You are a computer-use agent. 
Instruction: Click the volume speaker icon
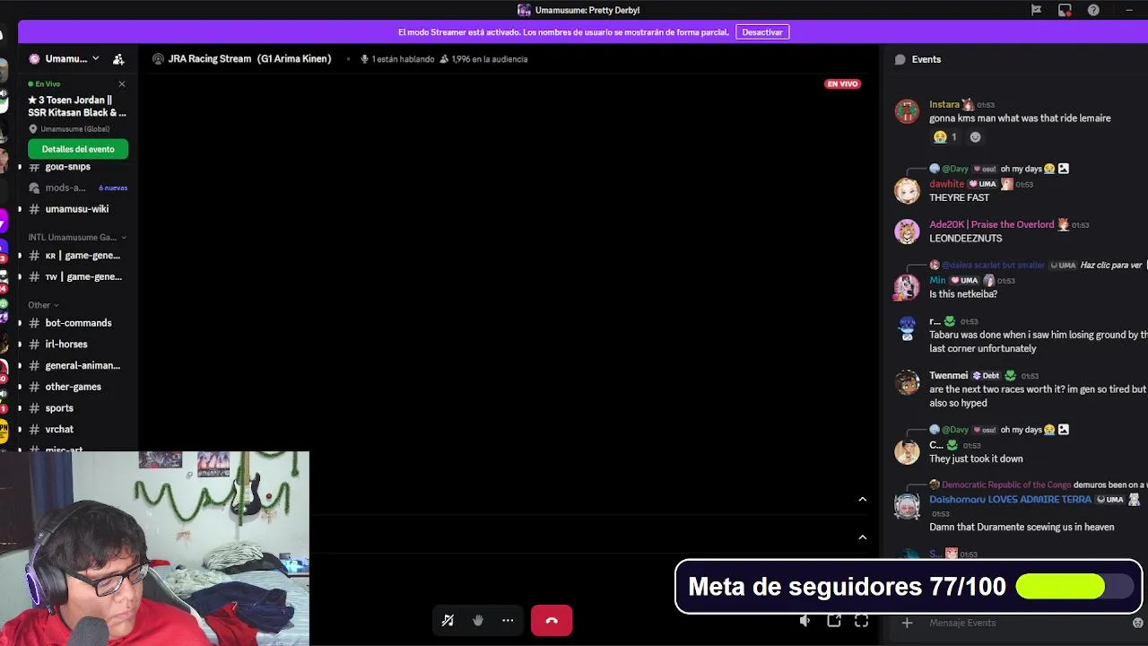click(x=804, y=621)
